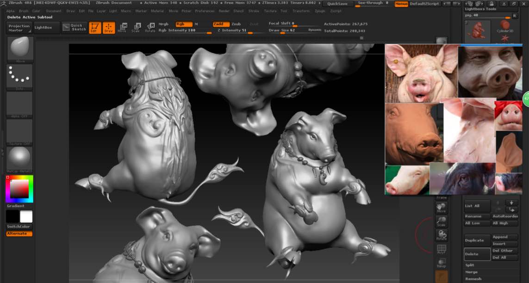This screenshot has height=283, width=529.
Task: Click the Frame button in right shelf
Action: pos(441,198)
